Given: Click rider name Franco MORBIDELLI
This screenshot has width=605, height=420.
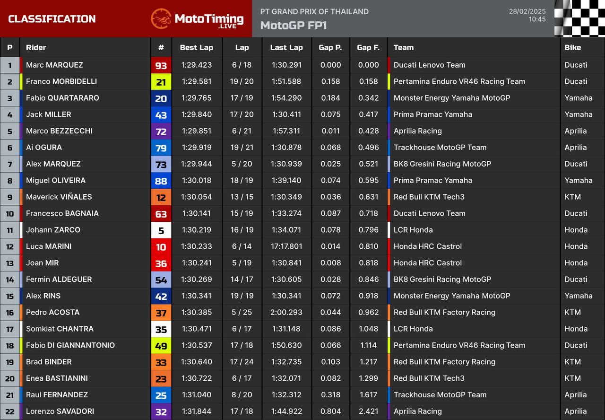Looking at the screenshot, I should coord(61,81).
